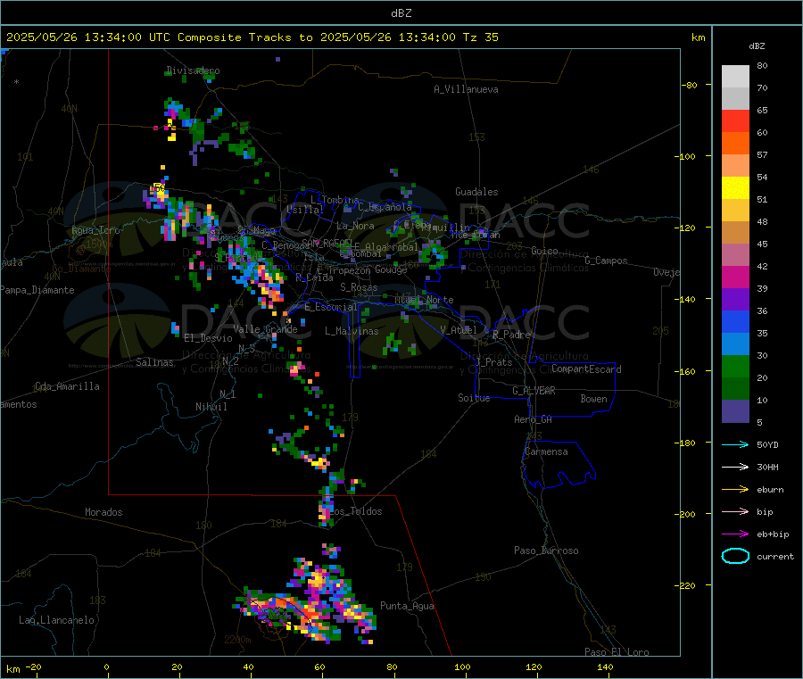Click the pink bip arrow icon

point(735,511)
